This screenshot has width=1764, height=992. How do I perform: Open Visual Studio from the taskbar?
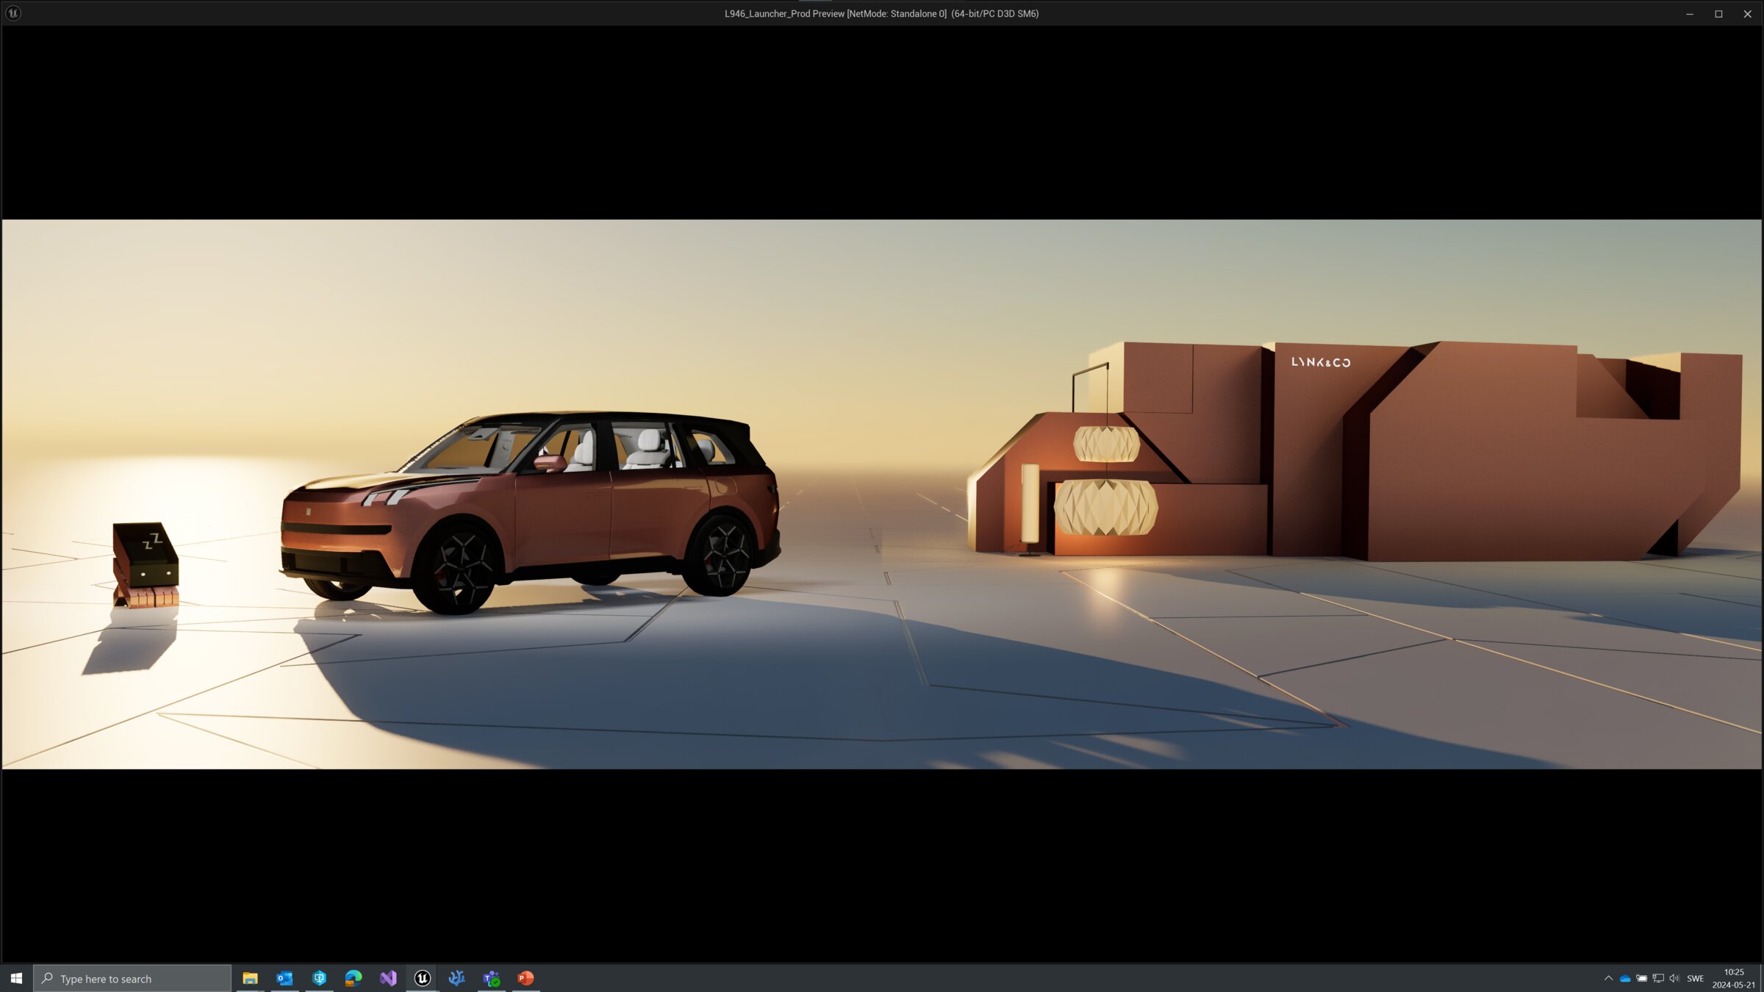click(388, 978)
